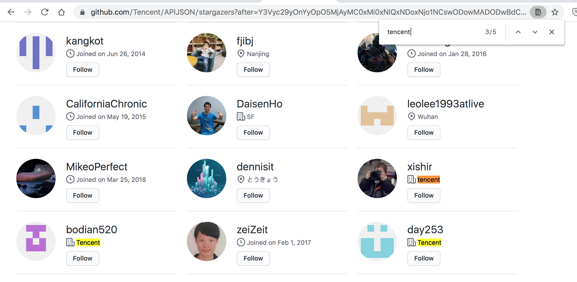
Task: Reload the stargazers page
Action: [45, 12]
